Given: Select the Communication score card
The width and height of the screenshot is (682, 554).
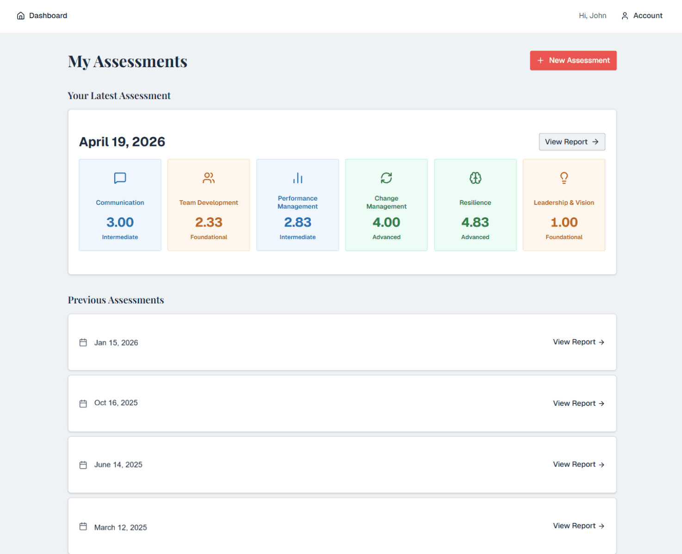Looking at the screenshot, I should (120, 205).
